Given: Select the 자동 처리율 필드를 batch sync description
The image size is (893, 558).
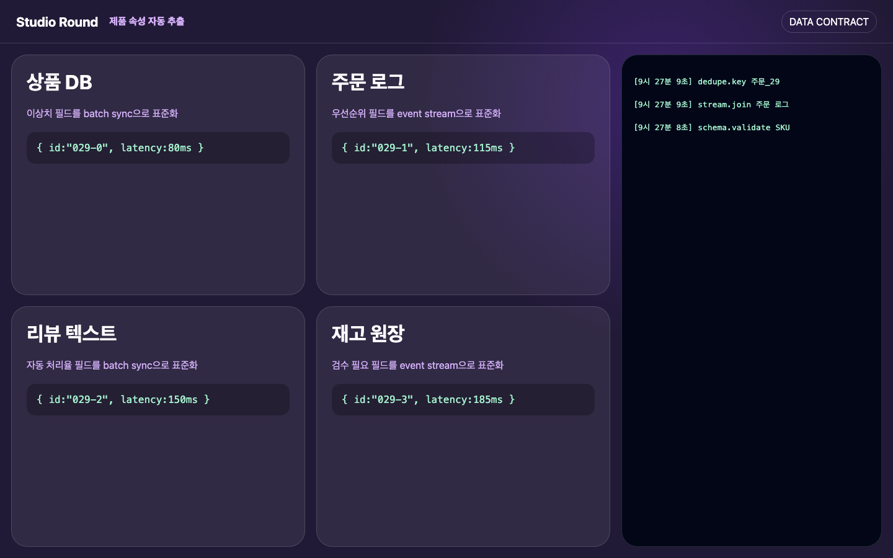Looking at the screenshot, I should 112,365.
